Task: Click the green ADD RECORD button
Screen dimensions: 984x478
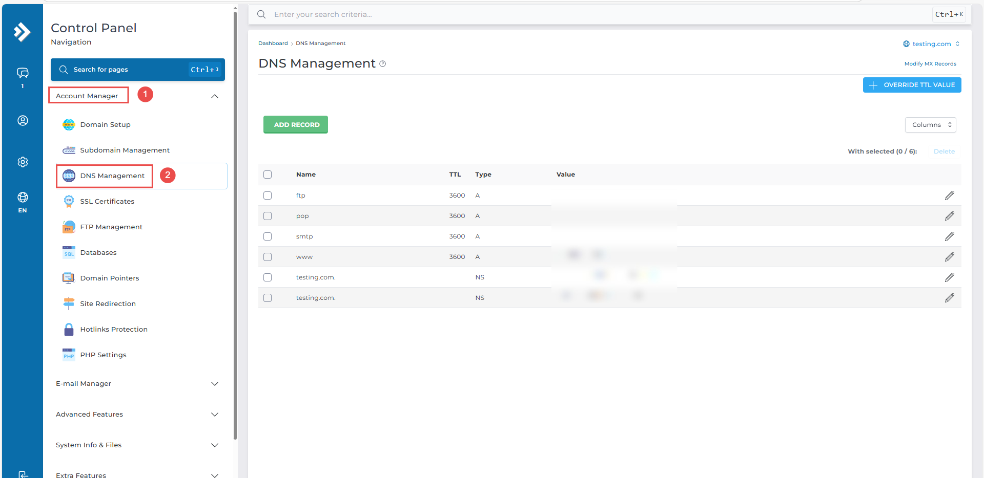Action: point(296,125)
